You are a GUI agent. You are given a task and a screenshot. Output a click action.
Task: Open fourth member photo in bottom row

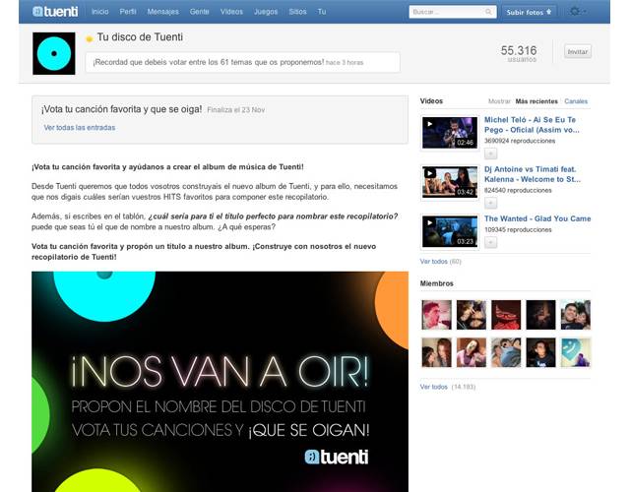540,352
